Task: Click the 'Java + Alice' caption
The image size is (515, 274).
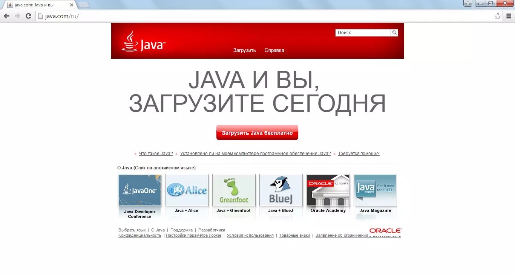Action: (x=186, y=211)
